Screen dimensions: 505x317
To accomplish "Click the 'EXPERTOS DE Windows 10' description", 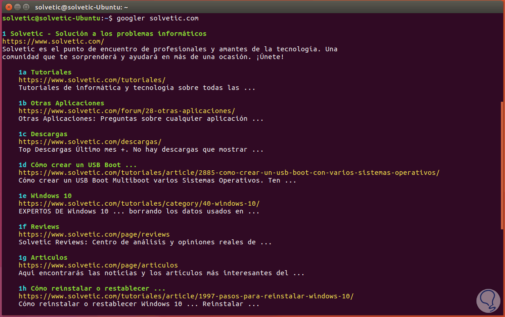I will 139,211.
